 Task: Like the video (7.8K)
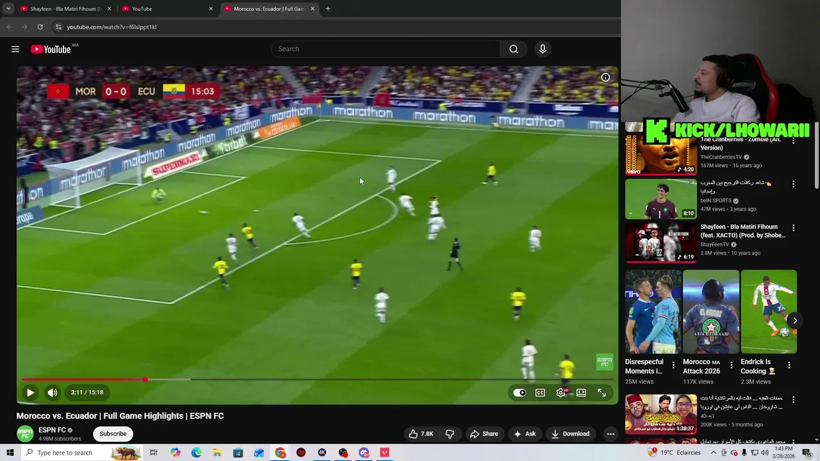420,433
